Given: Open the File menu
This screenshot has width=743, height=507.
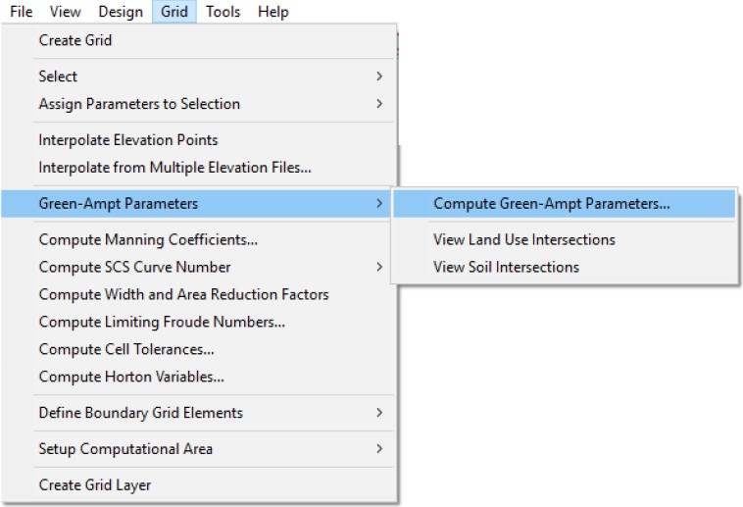Looking at the screenshot, I should (x=21, y=12).
